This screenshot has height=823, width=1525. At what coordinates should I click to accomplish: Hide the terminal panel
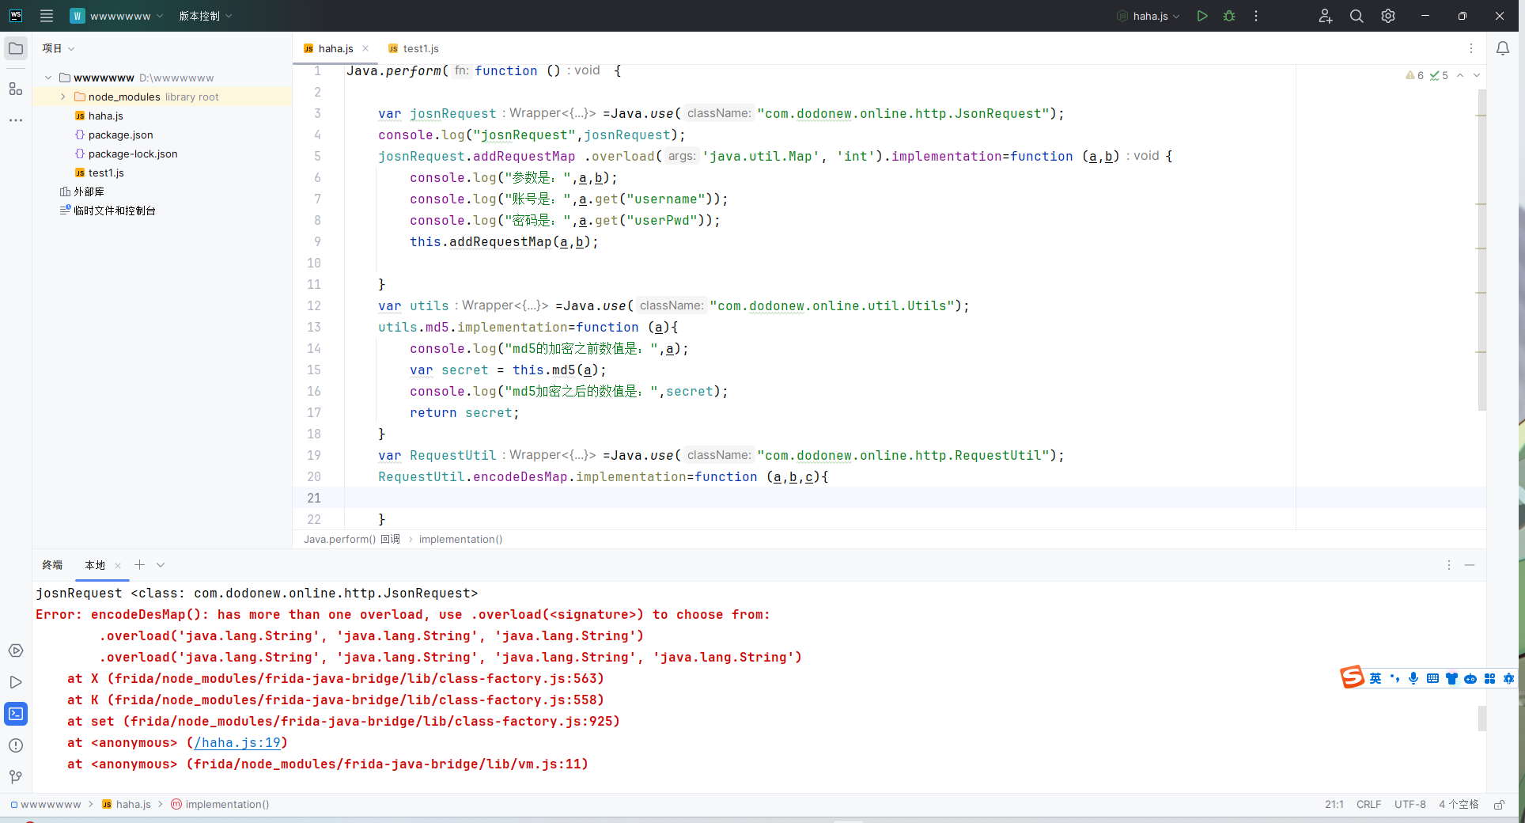(1470, 565)
